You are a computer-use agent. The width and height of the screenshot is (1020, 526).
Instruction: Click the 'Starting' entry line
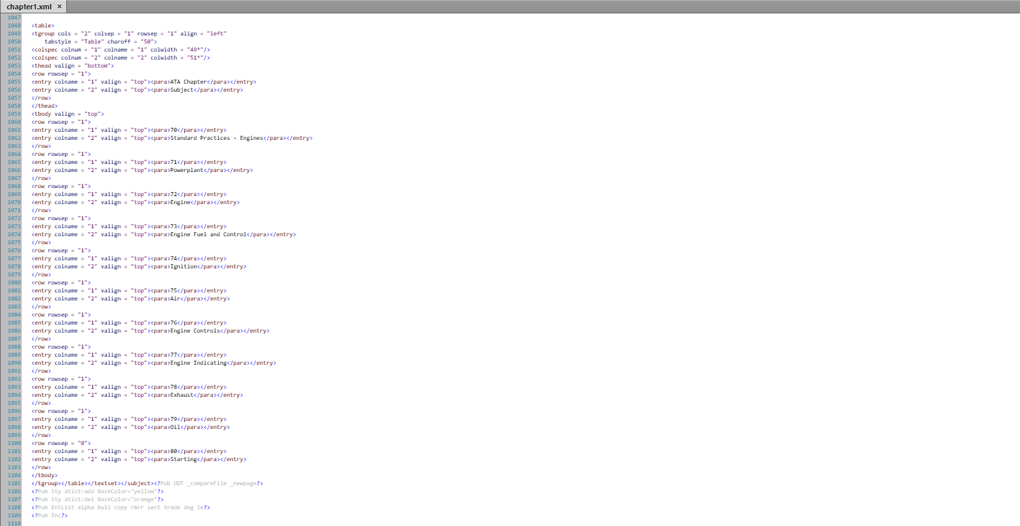pyautogui.click(x=139, y=459)
